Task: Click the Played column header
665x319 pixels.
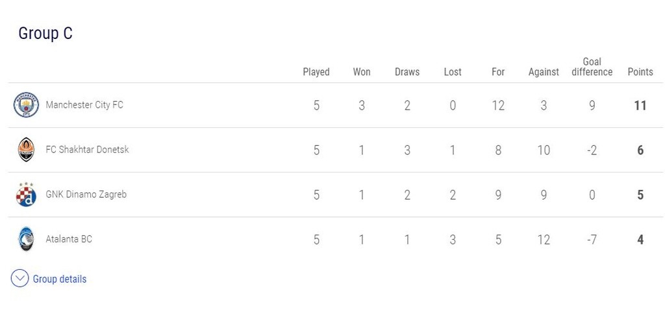Action: click(316, 72)
